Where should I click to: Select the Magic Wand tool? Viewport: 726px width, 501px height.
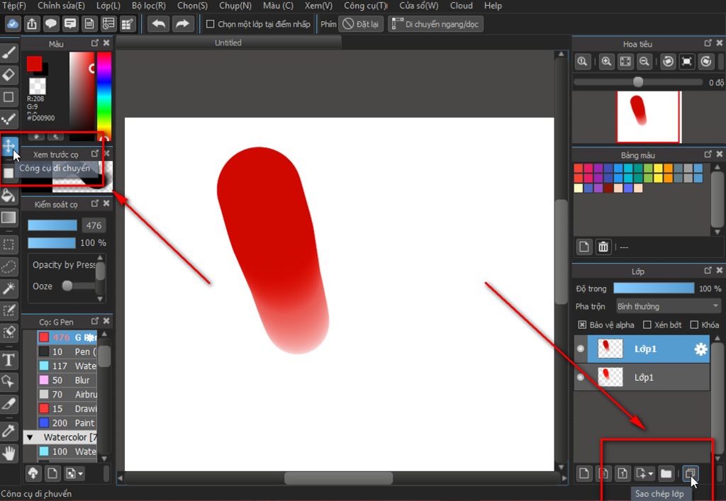(x=9, y=288)
